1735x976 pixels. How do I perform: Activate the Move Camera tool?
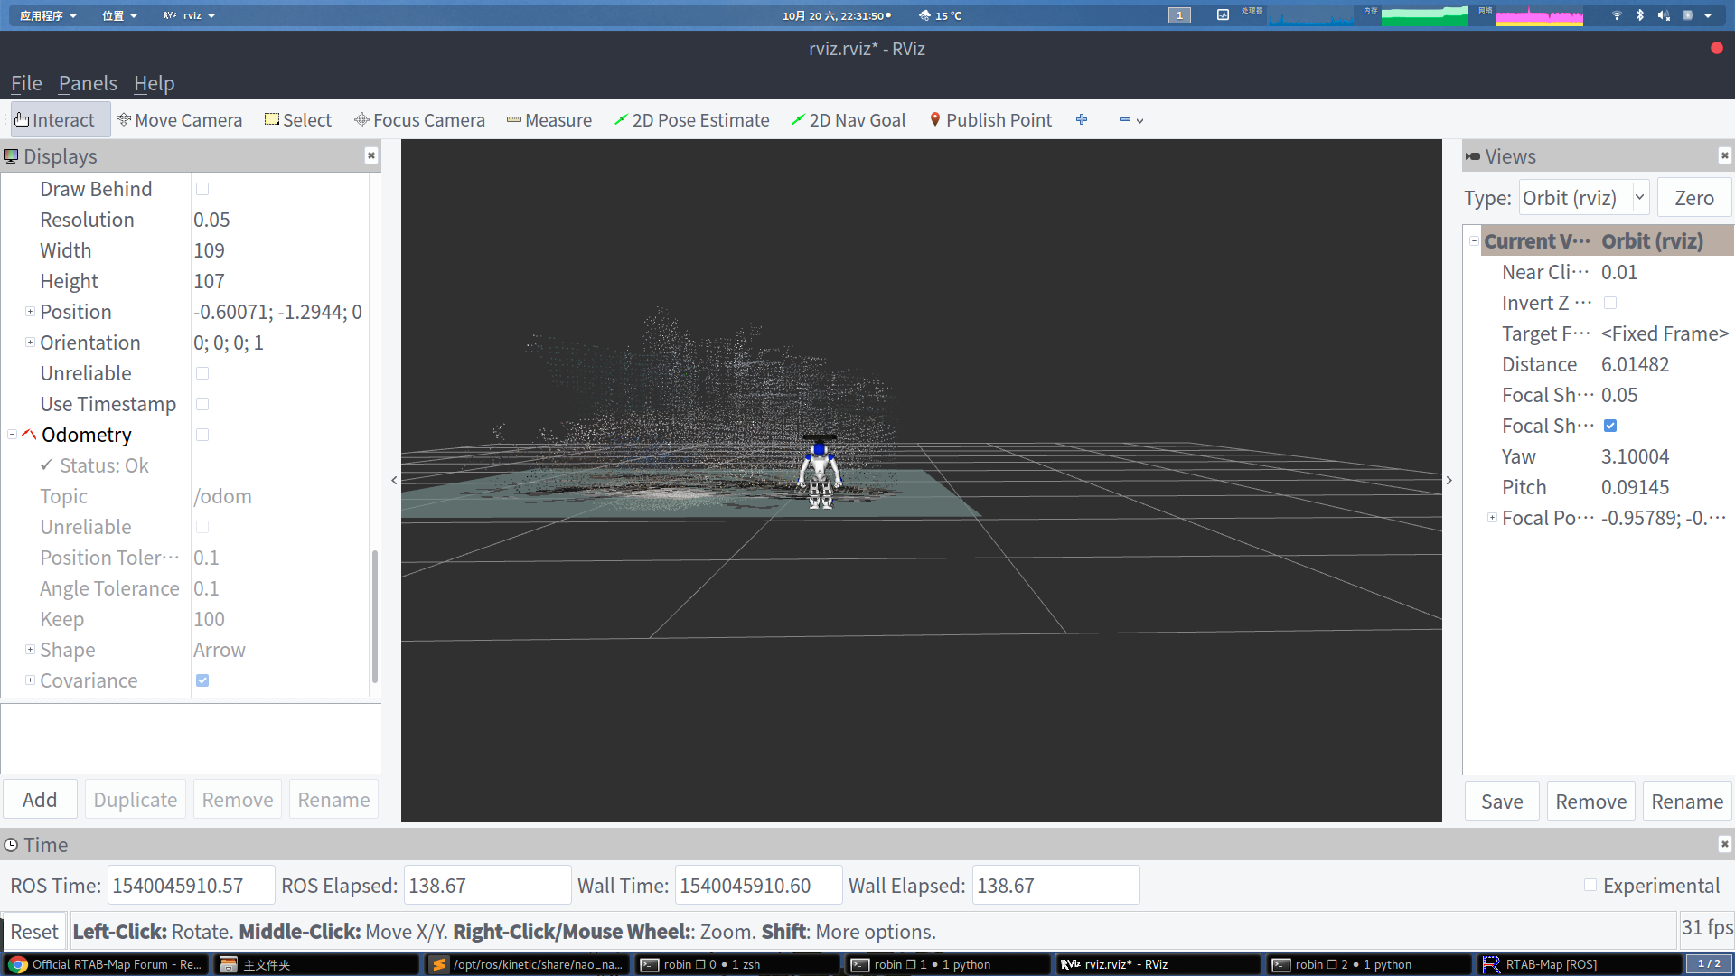click(179, 120)
